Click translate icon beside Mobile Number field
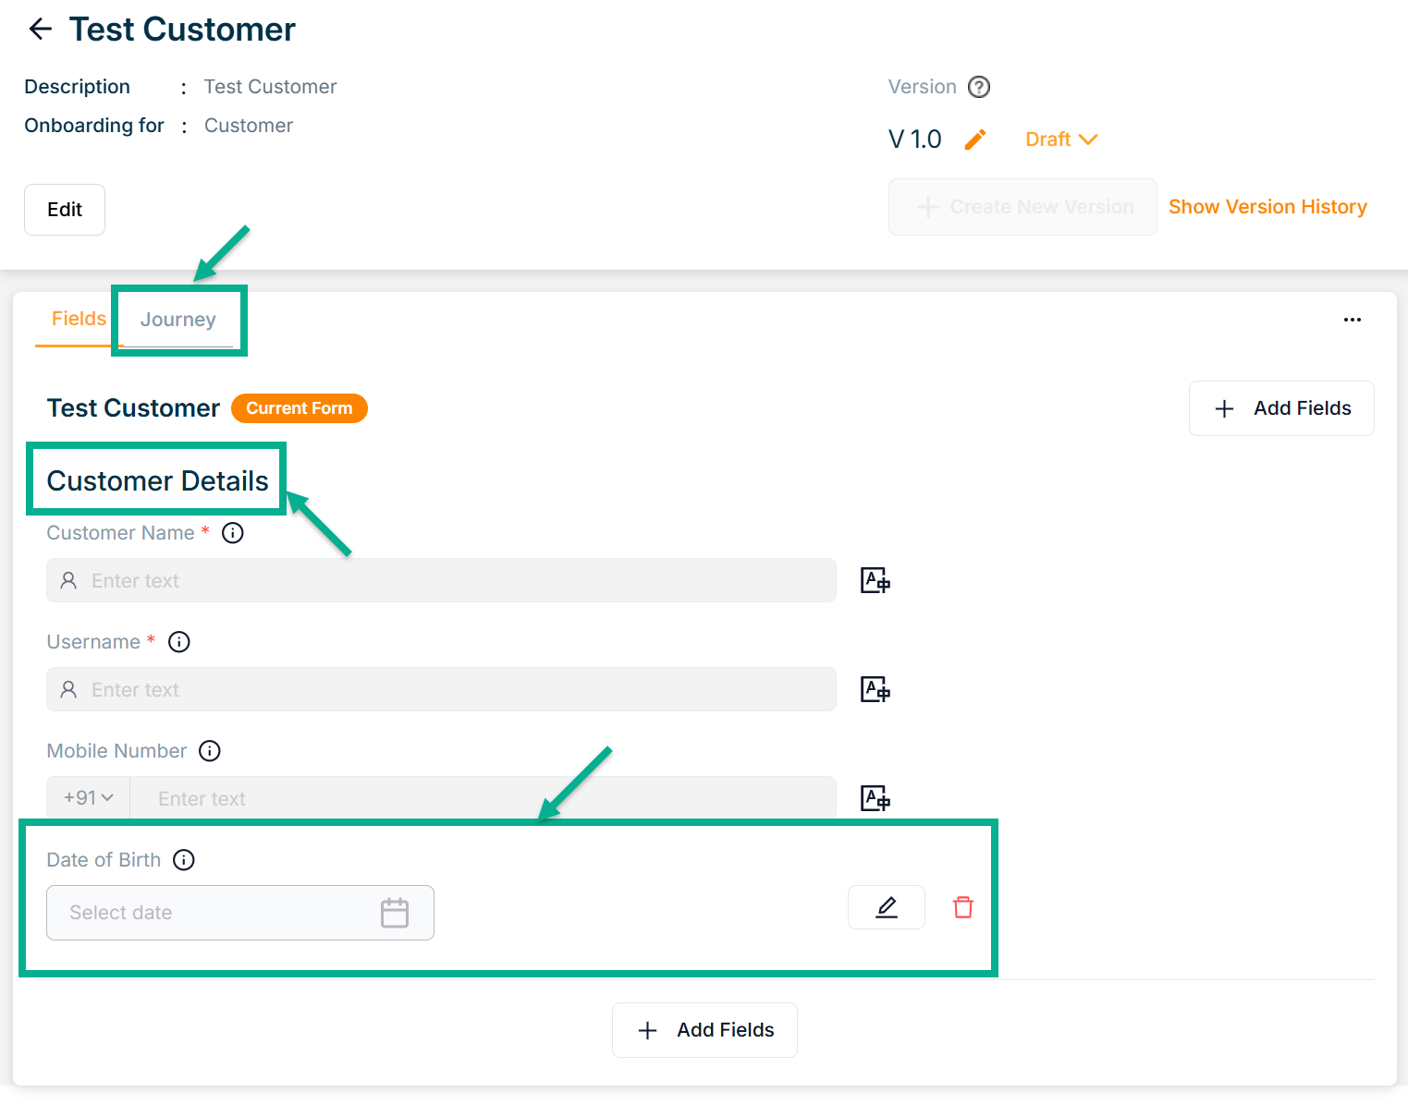Image resolution: width=1408 pixels, height=1104 pixels. 875,798
